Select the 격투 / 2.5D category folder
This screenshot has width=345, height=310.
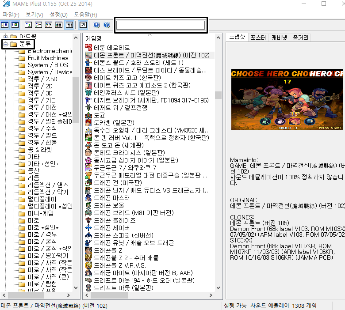click(42, 79)
